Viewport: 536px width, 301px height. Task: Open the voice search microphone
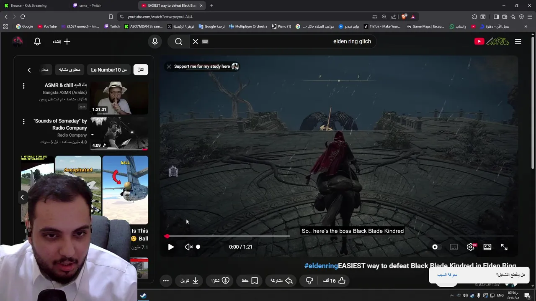pyautogui.click(x=155, y=41)
